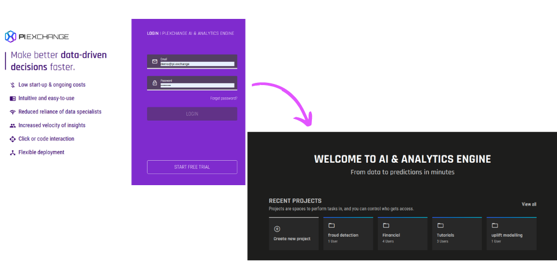Click the padlock icon in Password field
The image size is (557, 278).
point(154,83)
